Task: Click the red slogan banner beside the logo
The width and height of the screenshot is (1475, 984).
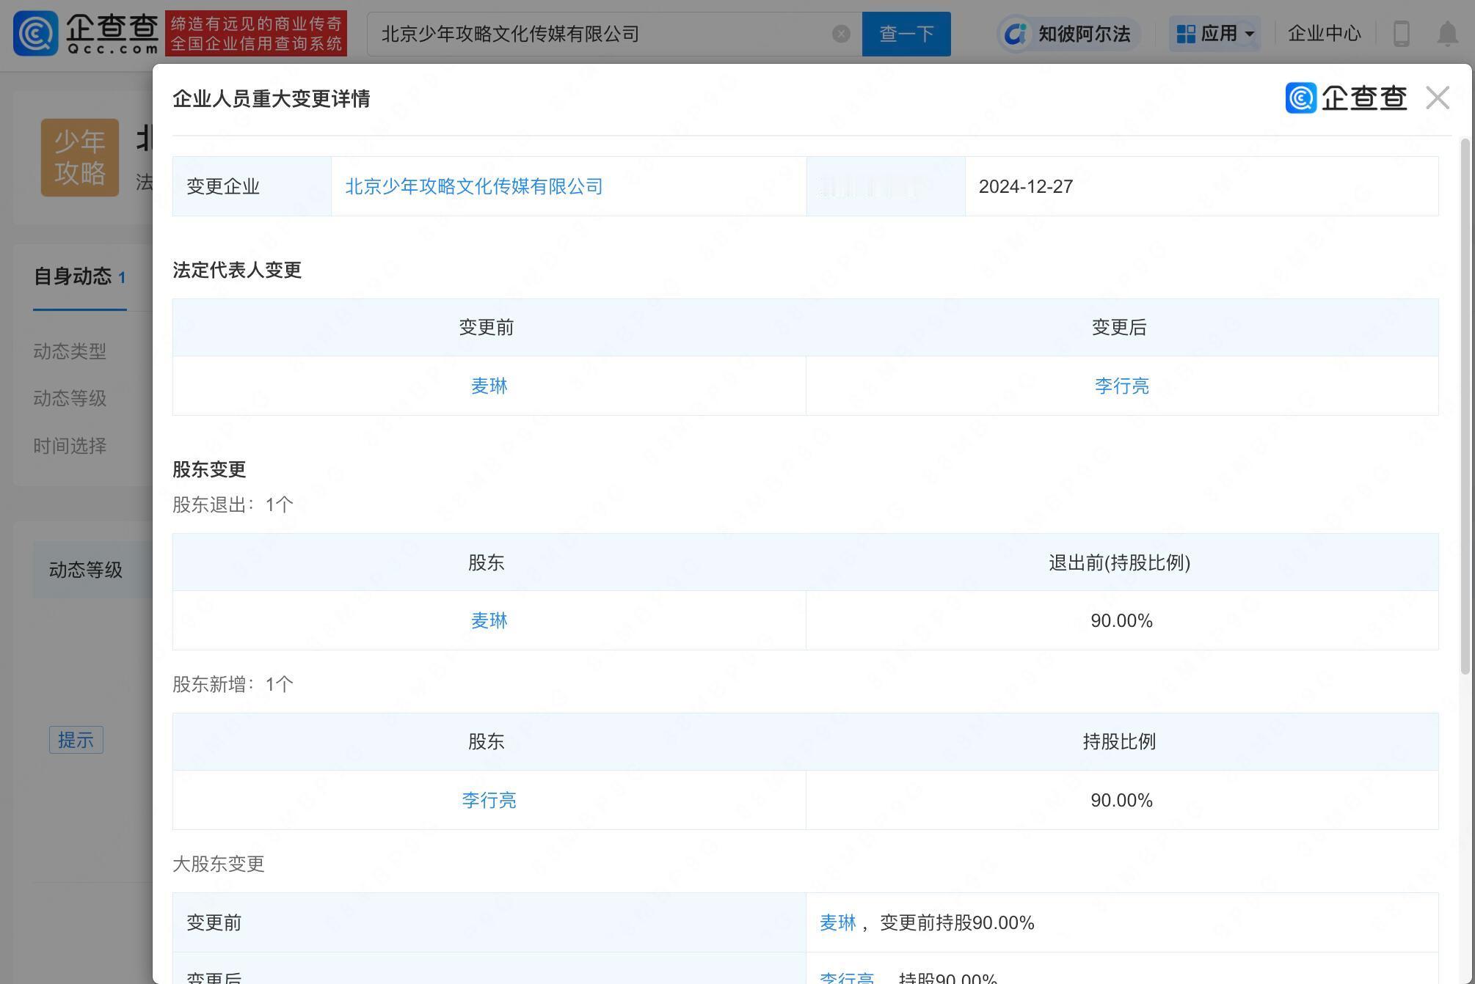Action: click(256, 34)
